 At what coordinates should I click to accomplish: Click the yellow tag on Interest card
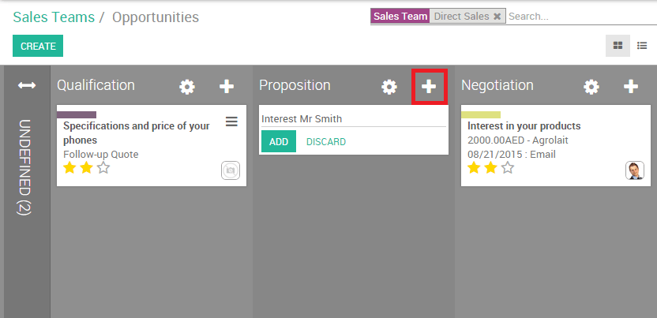coord(481,115)
